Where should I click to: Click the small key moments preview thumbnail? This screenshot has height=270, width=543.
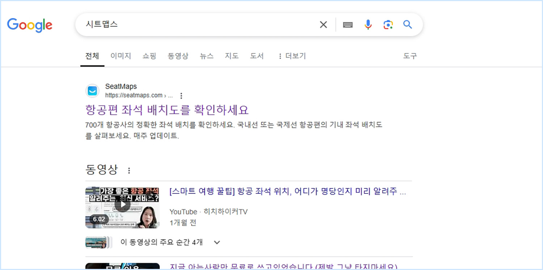[x=98, y=243]
